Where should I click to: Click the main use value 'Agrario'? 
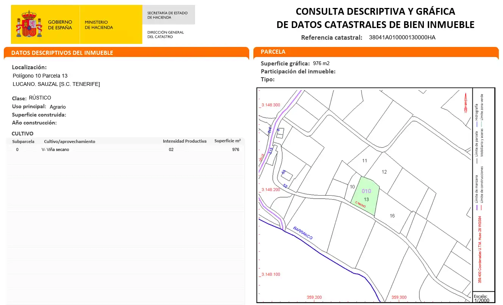point(58,107)
